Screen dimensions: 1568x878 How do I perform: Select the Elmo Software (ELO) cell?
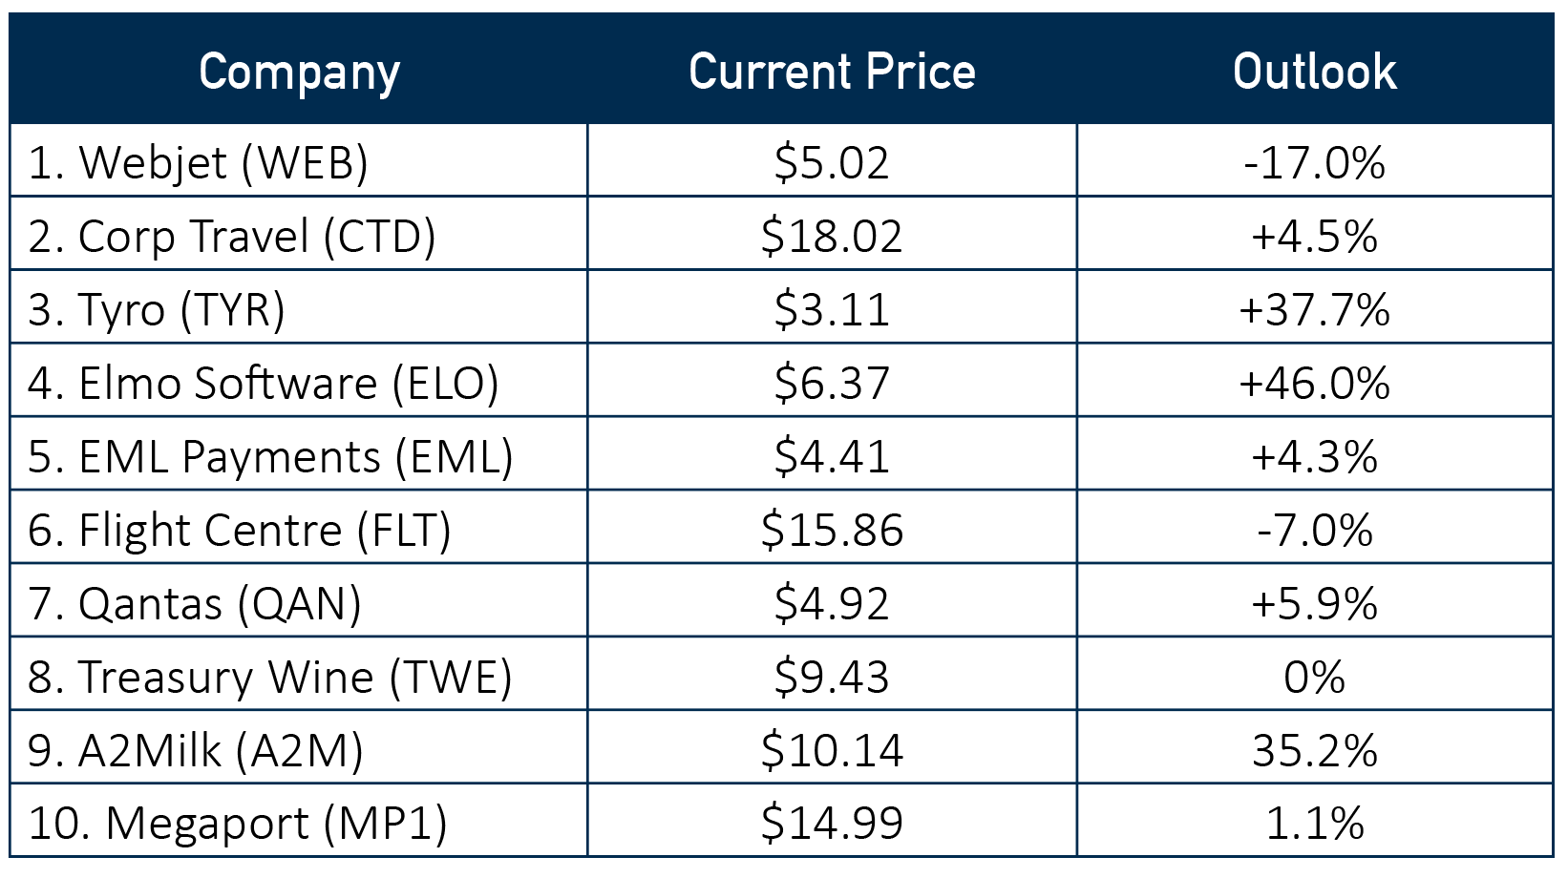[x=264, y=383]
